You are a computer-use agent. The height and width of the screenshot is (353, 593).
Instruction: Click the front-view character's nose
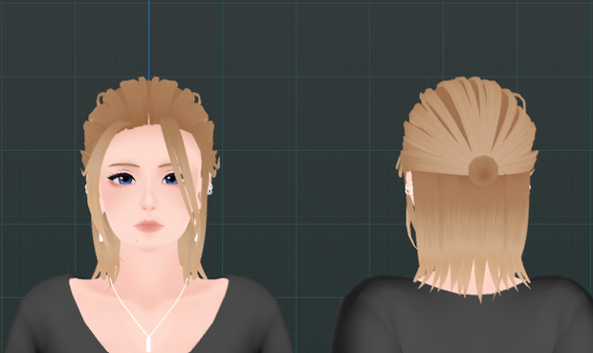148,201
